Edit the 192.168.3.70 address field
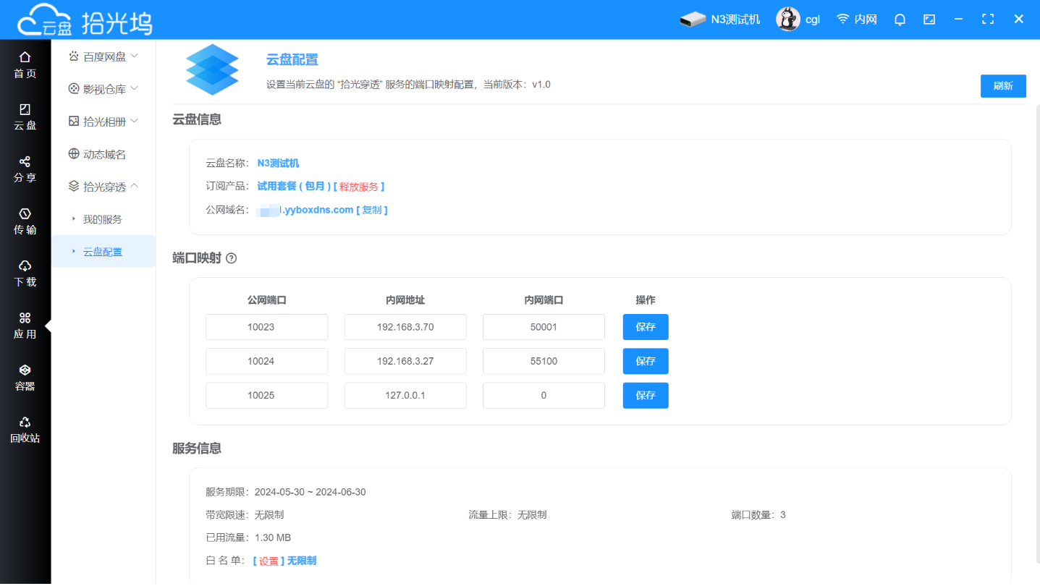Viewport: 1040px width, 586px height. click(405, 327)
